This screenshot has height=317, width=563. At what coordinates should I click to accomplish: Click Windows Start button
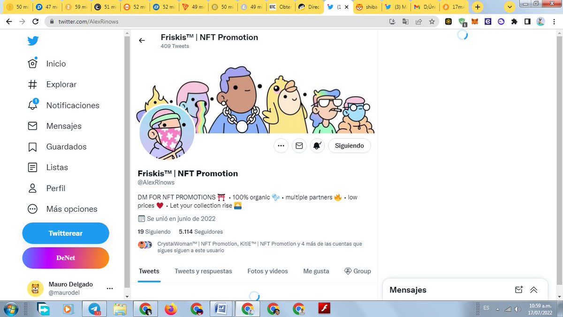(11, 309)
